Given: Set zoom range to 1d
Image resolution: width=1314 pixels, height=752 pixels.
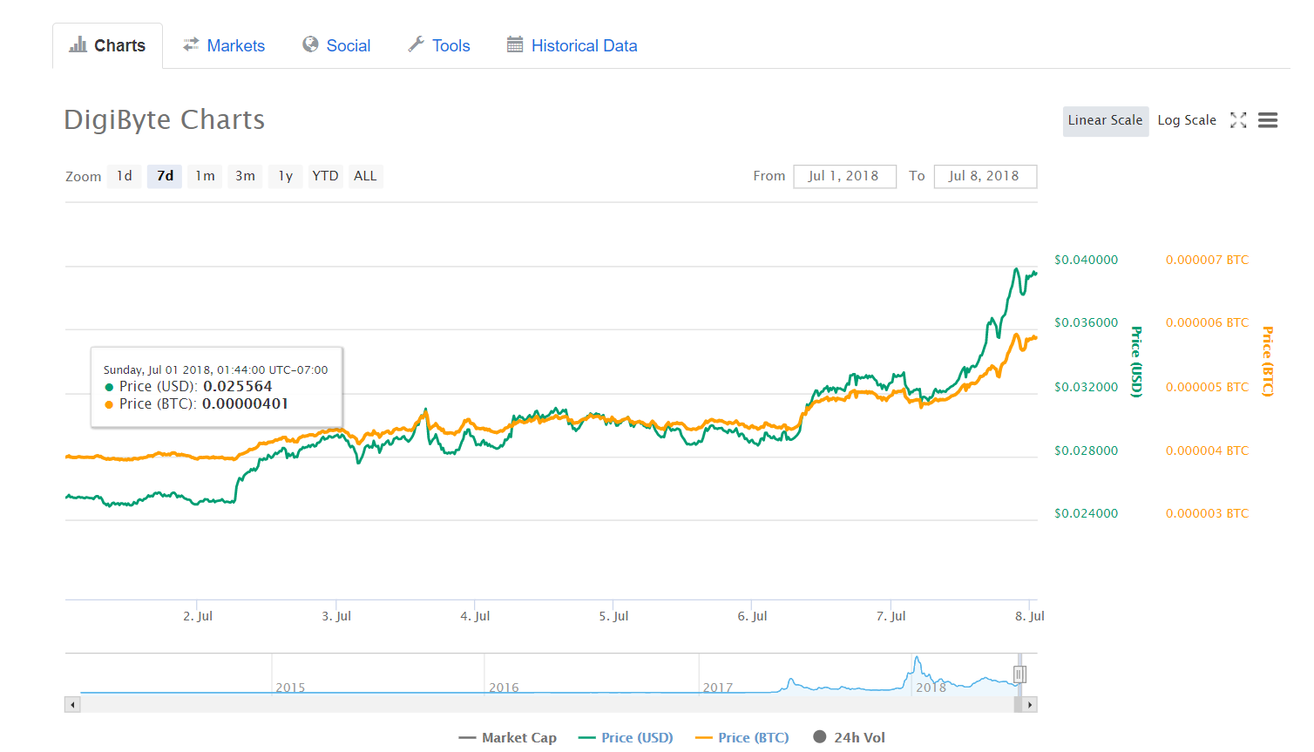Looking at the screenshot, I should pyautogui.click(x=125, y=176).
